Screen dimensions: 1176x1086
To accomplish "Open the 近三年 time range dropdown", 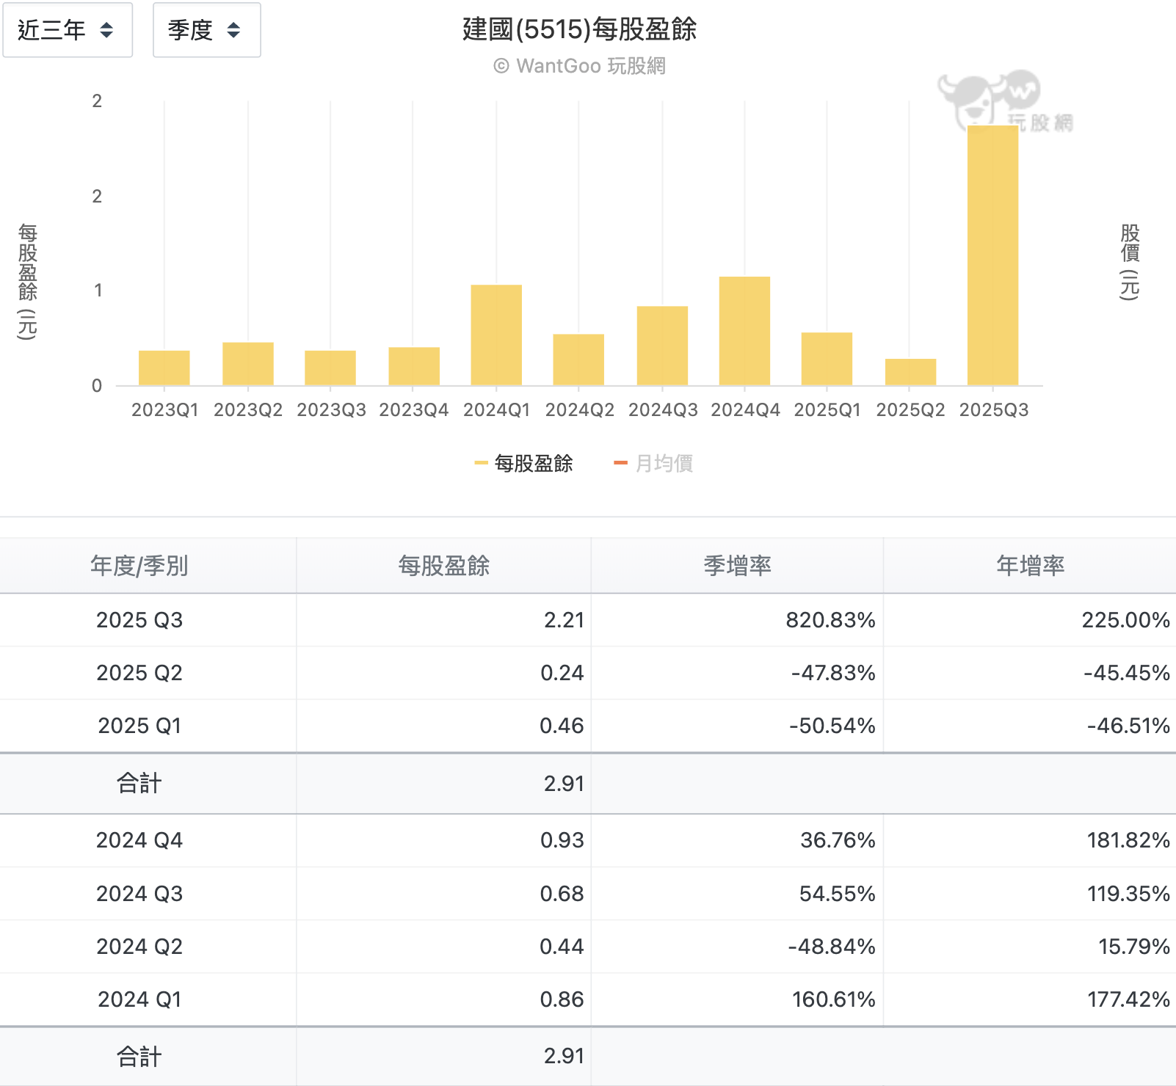I will (67, 30).
